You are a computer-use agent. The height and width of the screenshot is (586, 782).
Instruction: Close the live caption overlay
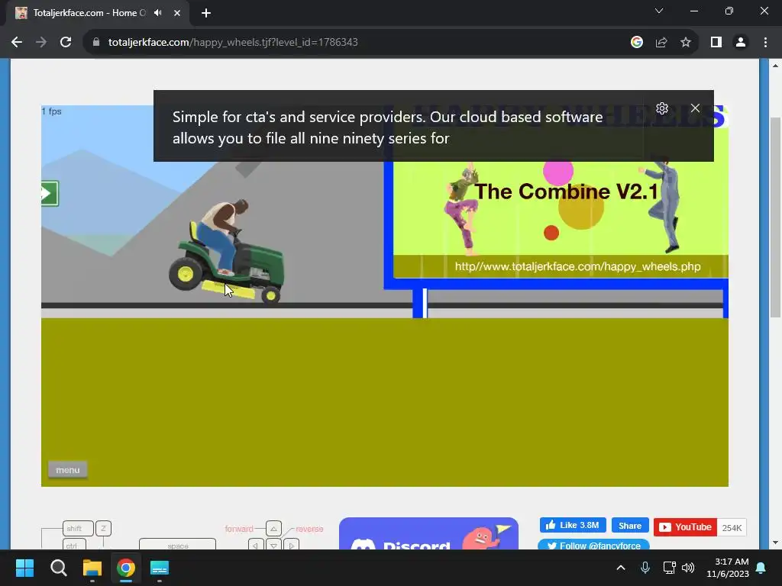point(695,108)
